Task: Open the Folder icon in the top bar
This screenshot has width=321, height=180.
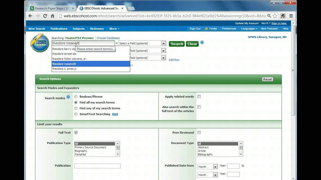Action: [x=207, y=28]
